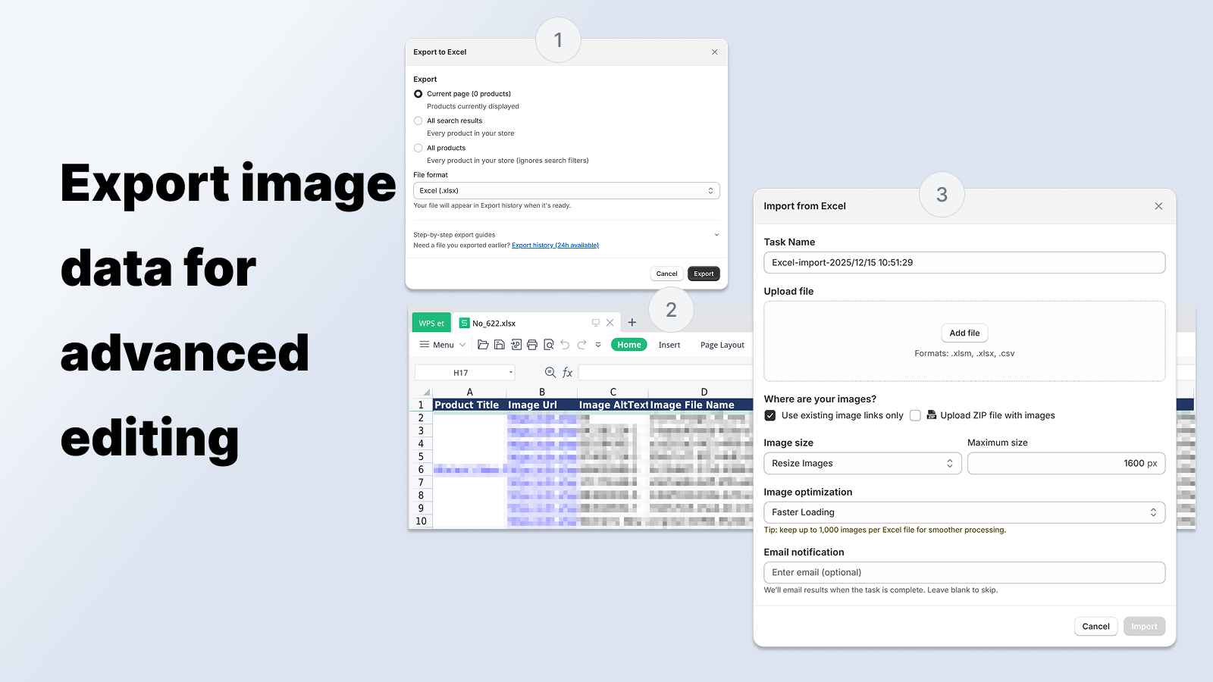Click the formula bar input in WPS
This screenshot has width=1213, height=682.
click(x=666, y=372)
